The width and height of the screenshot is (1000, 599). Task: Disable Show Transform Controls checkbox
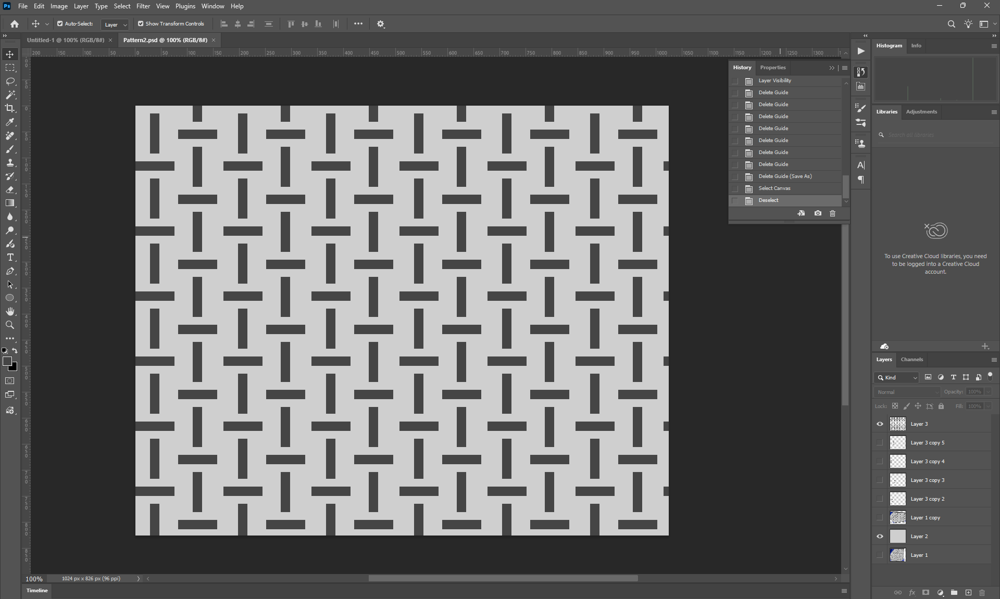141,24
